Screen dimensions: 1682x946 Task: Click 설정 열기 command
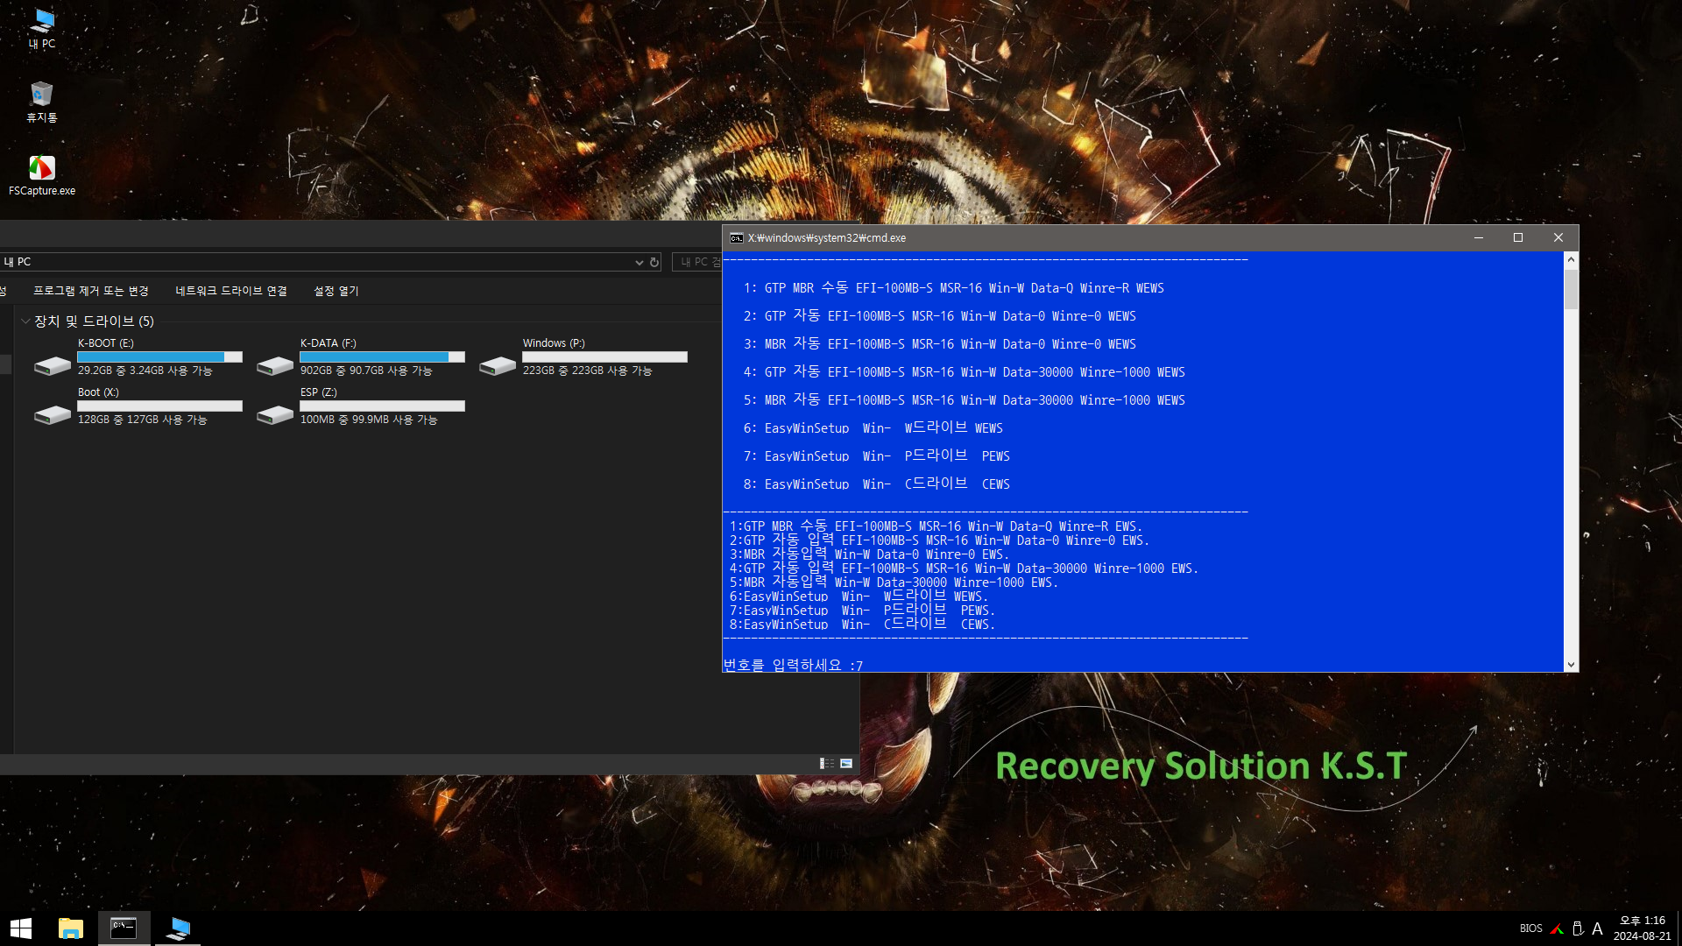pyautogui.click(x=336, y=291)
